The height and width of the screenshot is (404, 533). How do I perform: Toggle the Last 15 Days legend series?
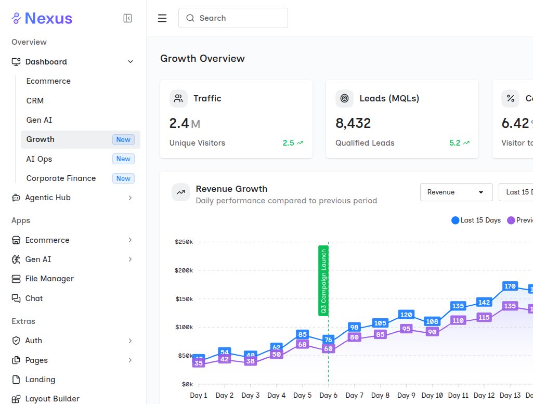click(476, 220)
